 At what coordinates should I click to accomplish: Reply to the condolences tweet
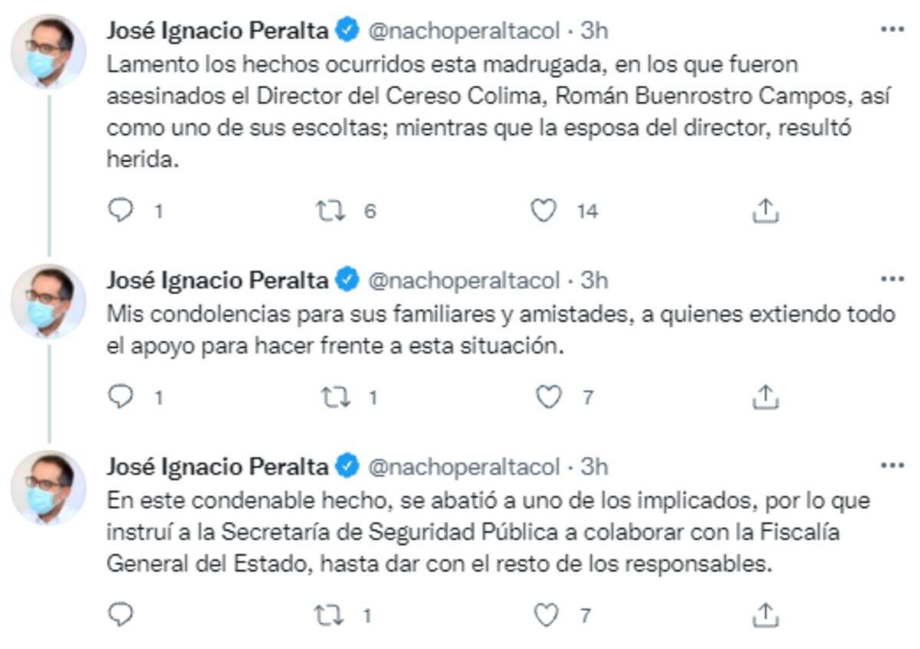click(120, 397)
